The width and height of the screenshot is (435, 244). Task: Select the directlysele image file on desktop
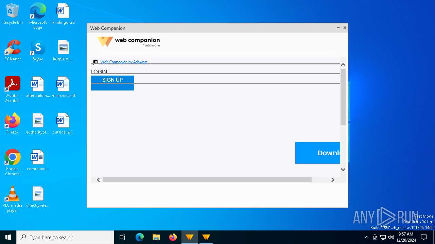tap(38, 197)
